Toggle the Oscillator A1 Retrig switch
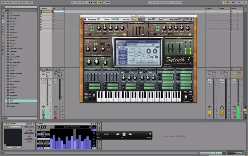 tap(125, 34)
